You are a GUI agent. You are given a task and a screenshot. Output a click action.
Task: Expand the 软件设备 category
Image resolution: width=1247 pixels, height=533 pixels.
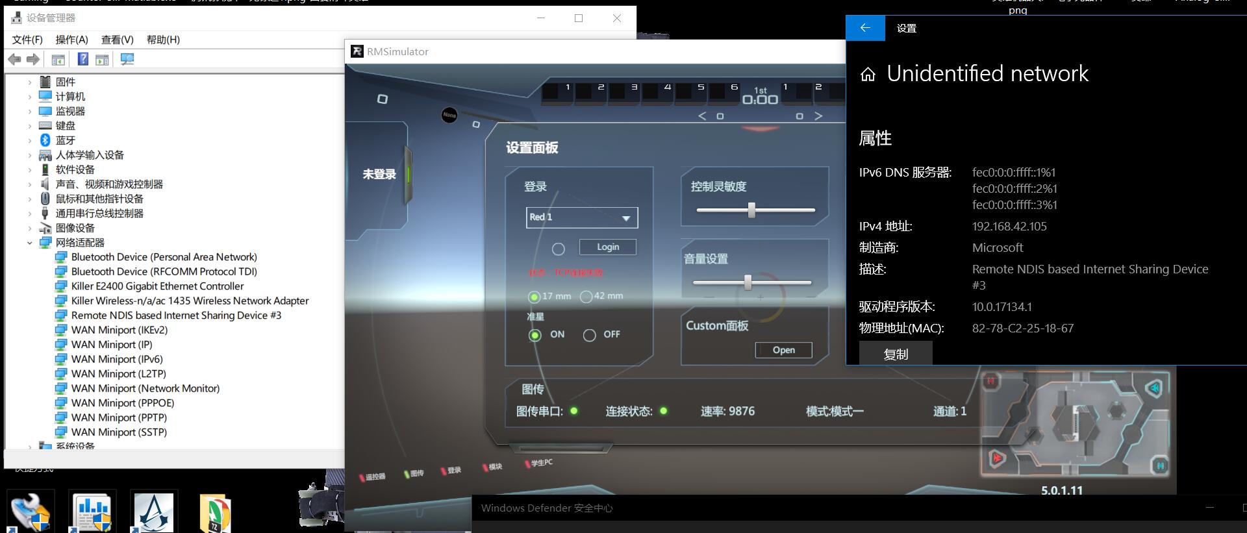click(29, 170)
